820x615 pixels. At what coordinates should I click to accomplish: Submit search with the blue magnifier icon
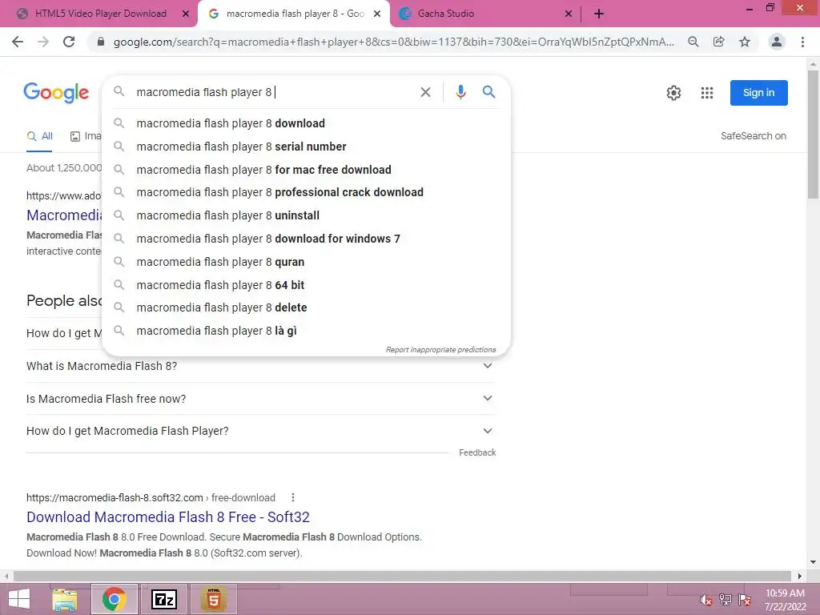point(488,92)
